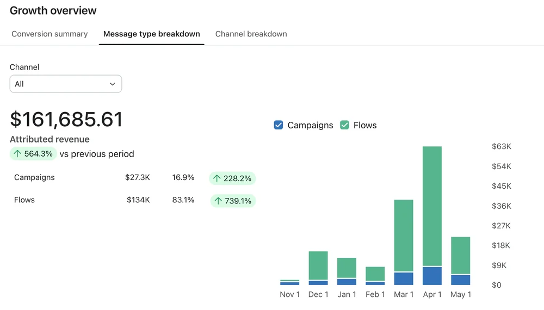Click the blue Campaigns segment of Mar 1 bar
544x310 pixels.
[x=404, y=279]
